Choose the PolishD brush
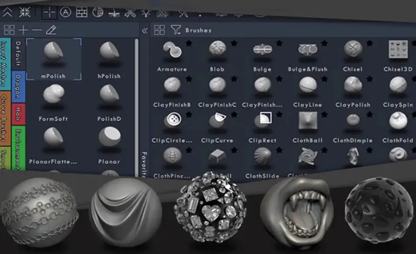The height and width of the screenshot is (254, 416). (x=109, y=102)
